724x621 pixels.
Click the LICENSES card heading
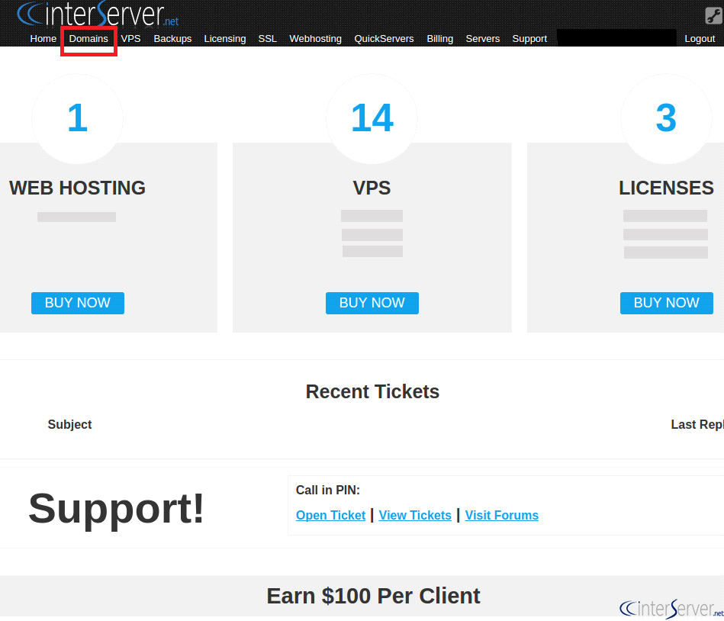[666, 188]
